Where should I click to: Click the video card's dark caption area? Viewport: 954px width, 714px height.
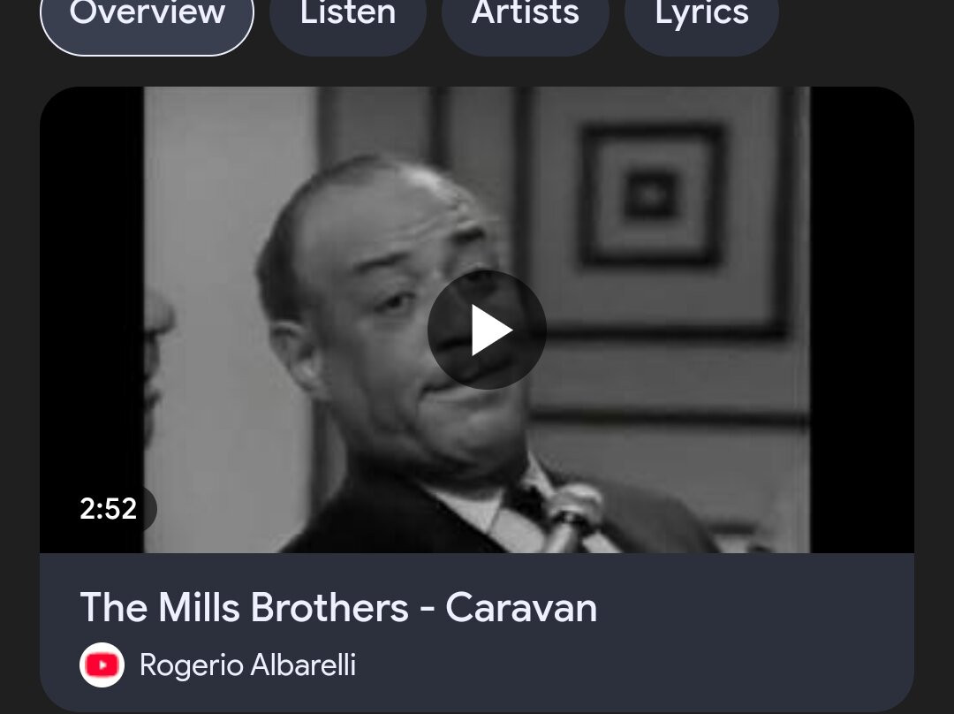click(x=477, y=633)
